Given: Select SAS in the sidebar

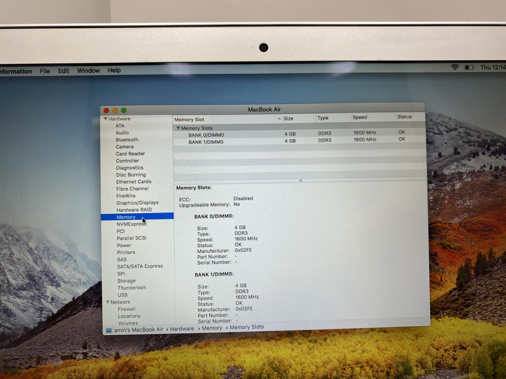Looking at the screenshot, I should coord(122,260).
